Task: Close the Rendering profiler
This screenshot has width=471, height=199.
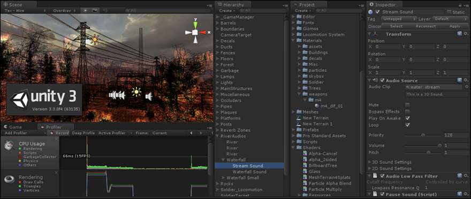Action: [56, 173]
